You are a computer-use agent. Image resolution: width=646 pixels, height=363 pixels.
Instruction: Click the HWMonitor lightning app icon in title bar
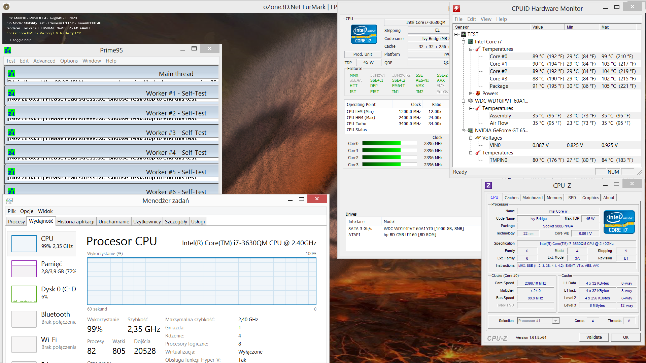click(x=456, y=8)
